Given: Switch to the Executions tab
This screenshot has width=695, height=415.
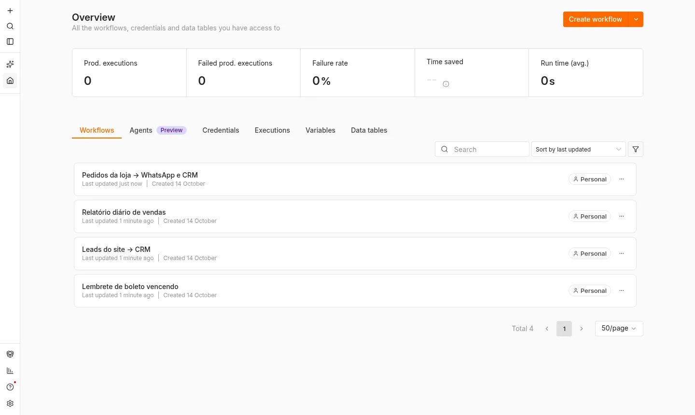Looking at the screenshot, I should pos(272,130).
